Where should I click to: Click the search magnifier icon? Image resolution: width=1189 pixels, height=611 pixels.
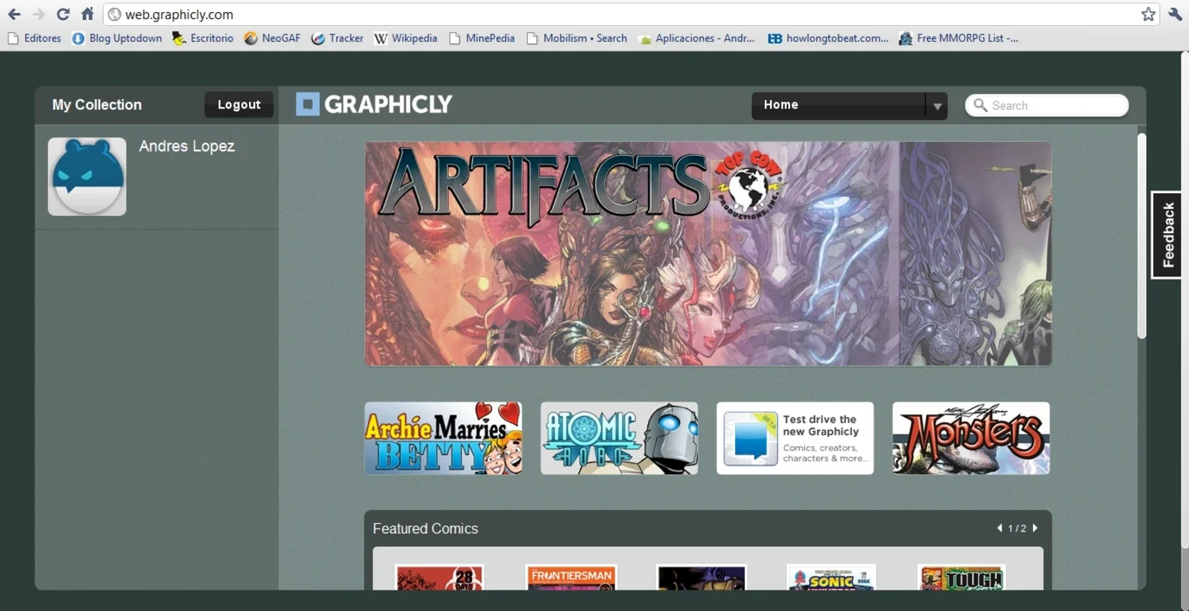980,105
